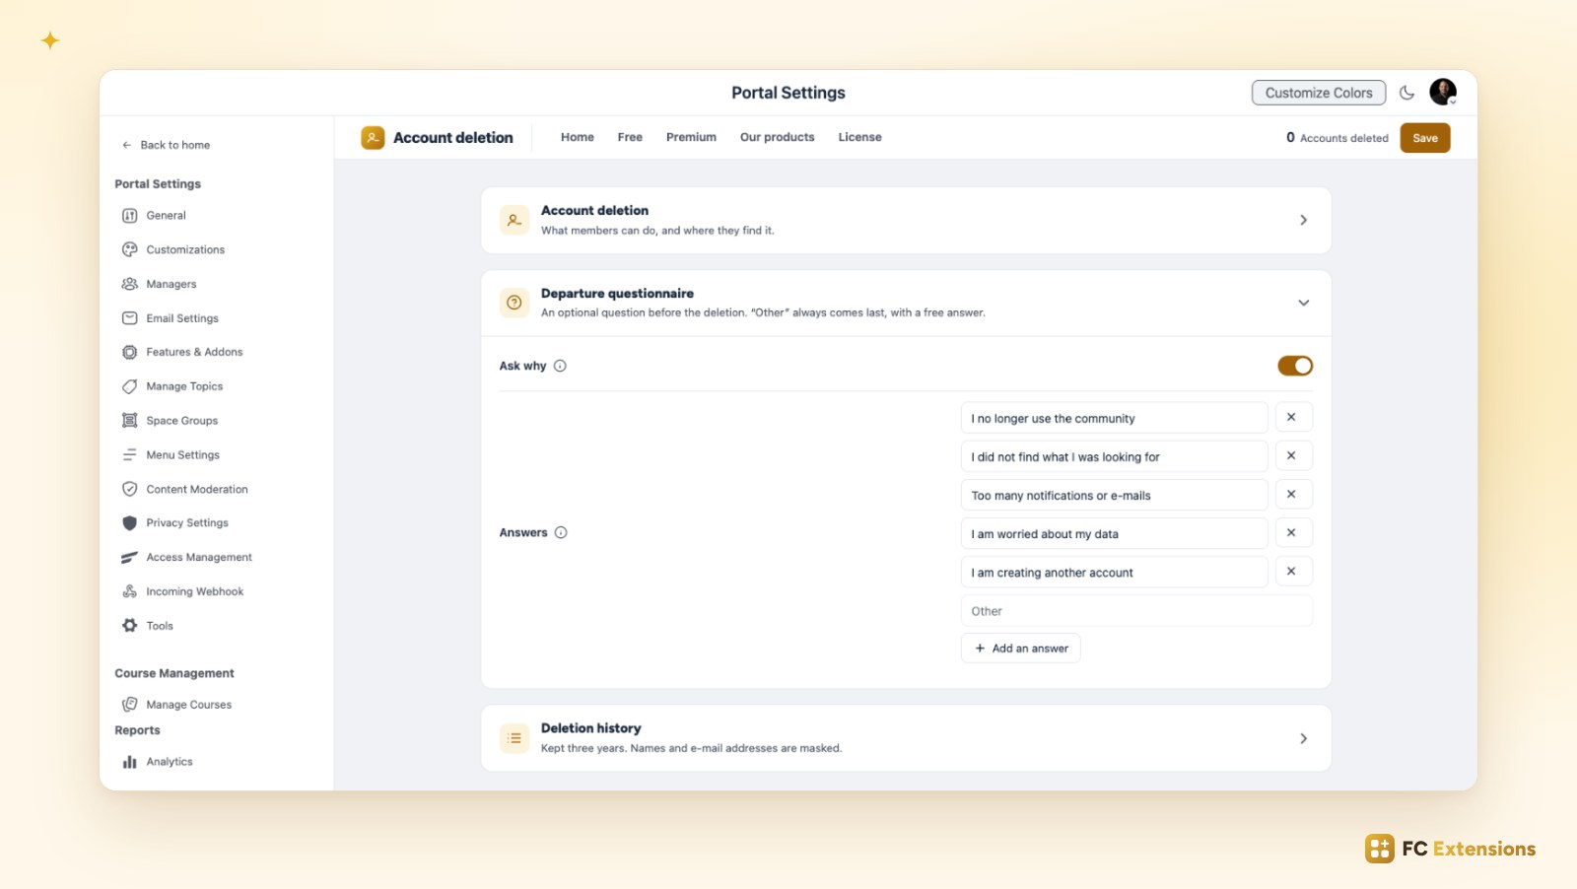This screenshot has width=1577, height=889.
Task: Open General settings icon in sidebar
Action: (x=129, y=215)
